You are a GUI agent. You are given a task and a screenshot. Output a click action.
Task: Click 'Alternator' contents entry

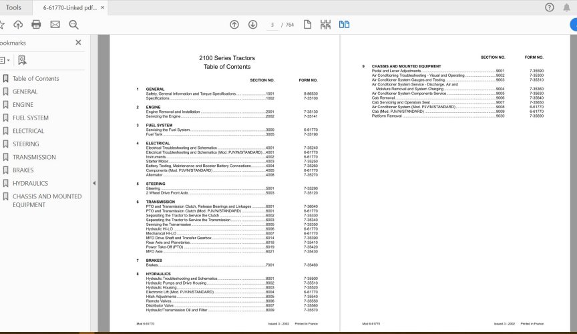(x=154, y=175)
